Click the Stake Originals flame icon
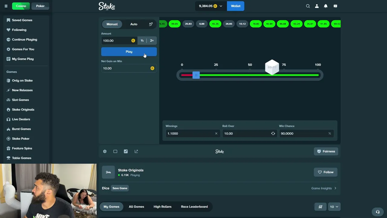This screenshot has width=387, height=218. [x=8, y=110]
